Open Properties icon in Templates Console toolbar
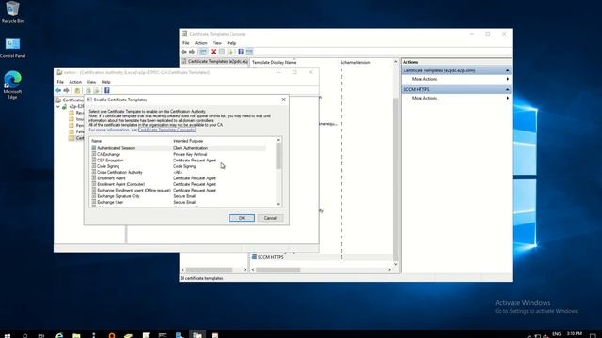Image resolution: width=602 pixels, height=338 pixels. coord(222,52)
